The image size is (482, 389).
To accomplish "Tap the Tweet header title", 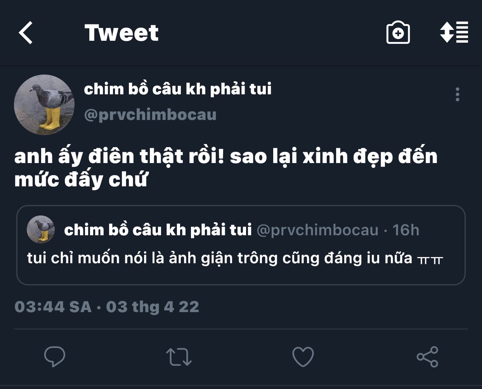I will point(121,33).
